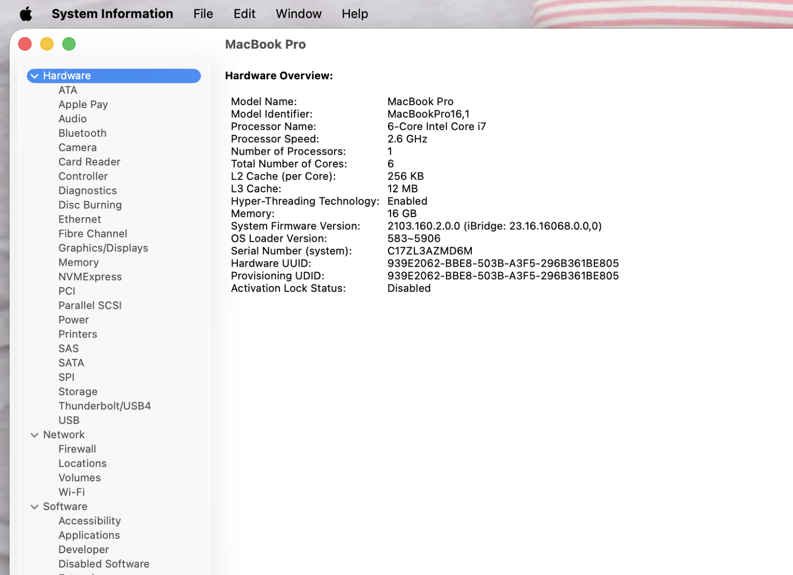Open the Window menu

pos(298,14)
